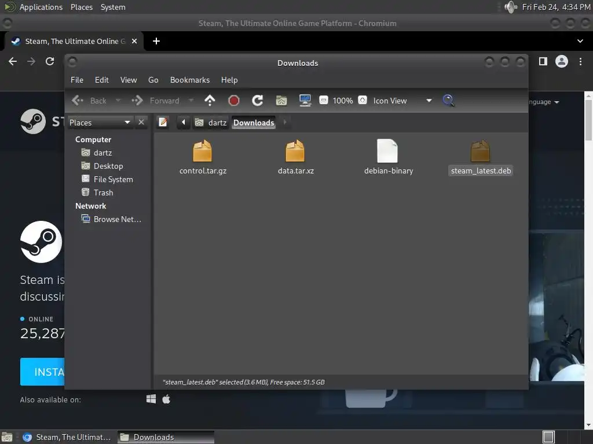Image resolution: width=593 pixels, height=444 pixels.
Task: Click the workspace switcher square
Action: (x=548, y=437)
